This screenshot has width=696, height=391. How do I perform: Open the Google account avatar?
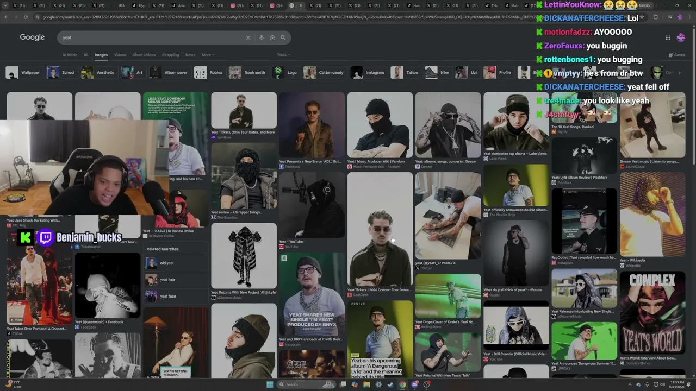pos(681,37)
